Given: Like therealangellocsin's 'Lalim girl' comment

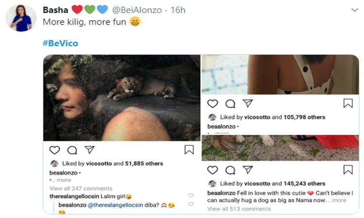Looking at the screenshot, I should coord(191,196).
